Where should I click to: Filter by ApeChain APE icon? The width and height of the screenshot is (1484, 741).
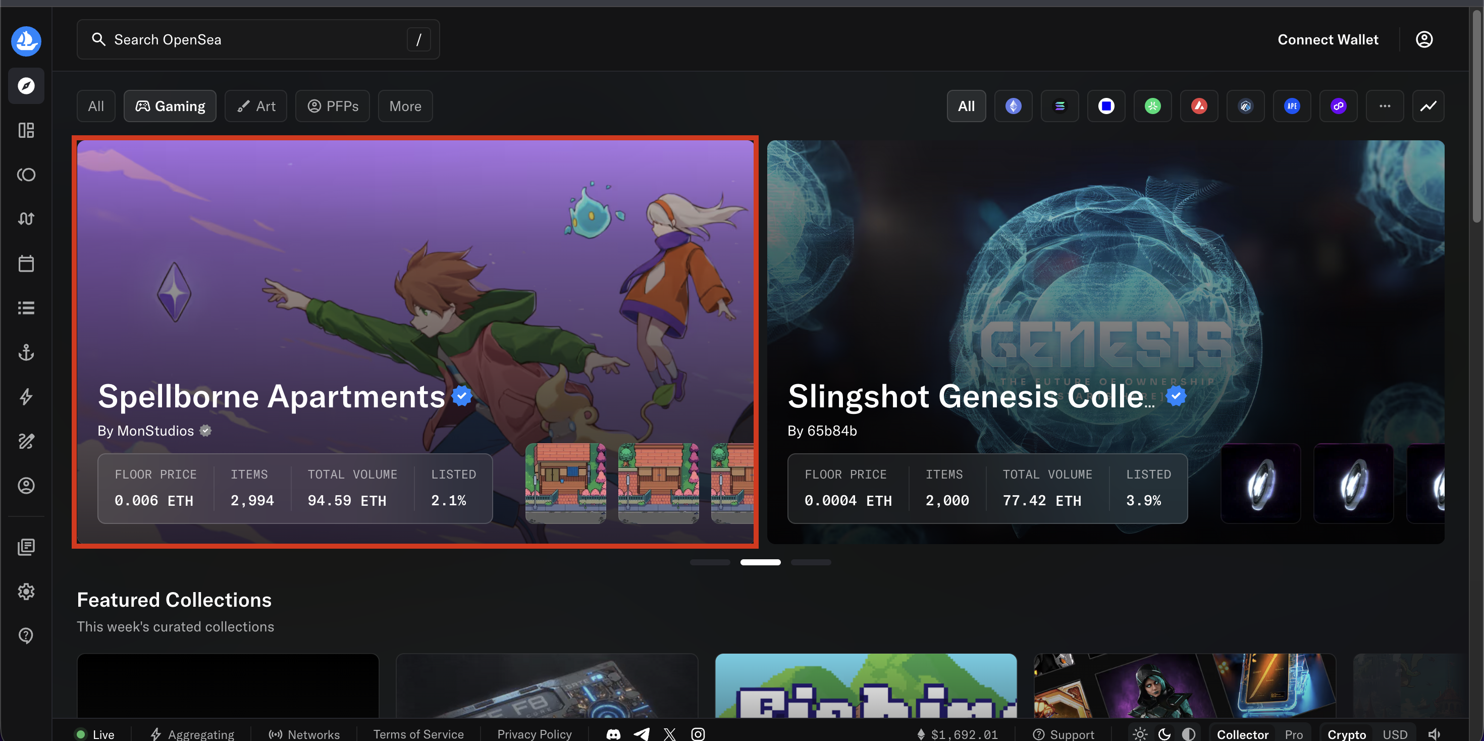[x=1292, y=106]
